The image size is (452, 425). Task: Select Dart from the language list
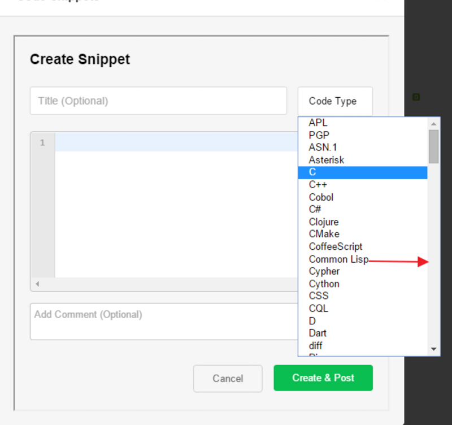click(318, 333)
